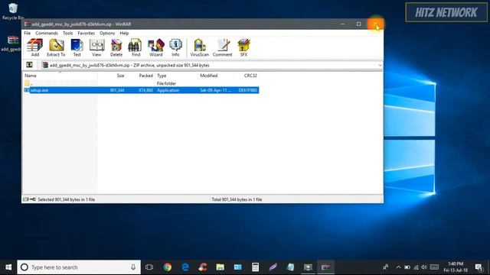Open the Favorites menu
The height and width of the screenshot is (275, 490).
pyautogui.click(x=87, y=33)
